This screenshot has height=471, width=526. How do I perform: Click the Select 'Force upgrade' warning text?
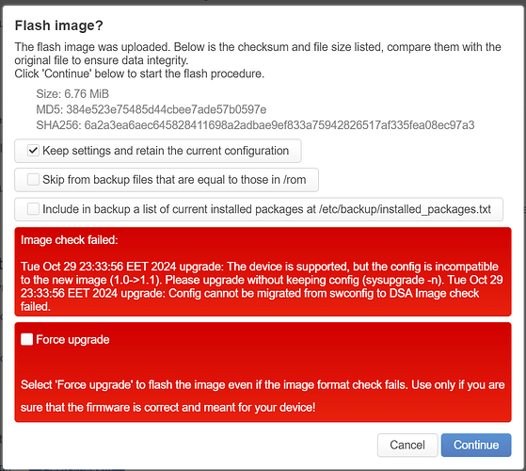pyautogui.click(x=263, y=396)
